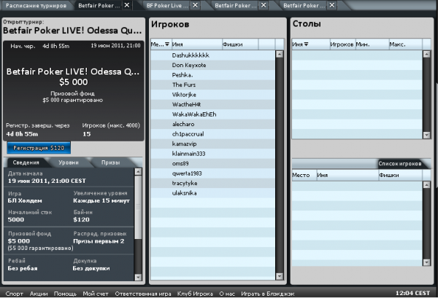Open Спорт link in bottom bar
Screen dimensions: 438x298
pyautogui.click(x=15, y=294)
